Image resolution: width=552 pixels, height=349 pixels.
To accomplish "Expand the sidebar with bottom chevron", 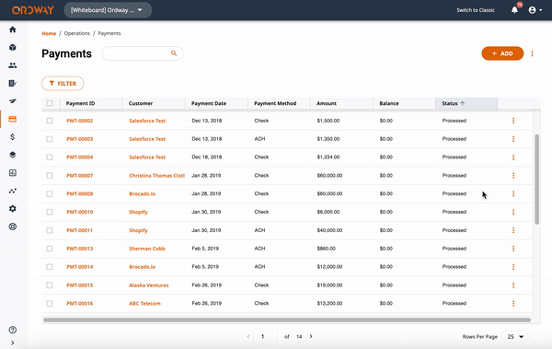I will 13,343.
